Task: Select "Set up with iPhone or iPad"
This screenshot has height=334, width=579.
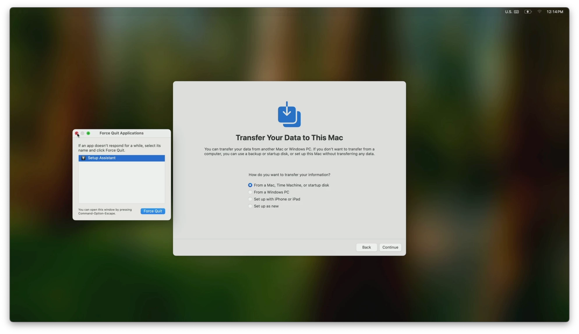Action: coord(274,199)
